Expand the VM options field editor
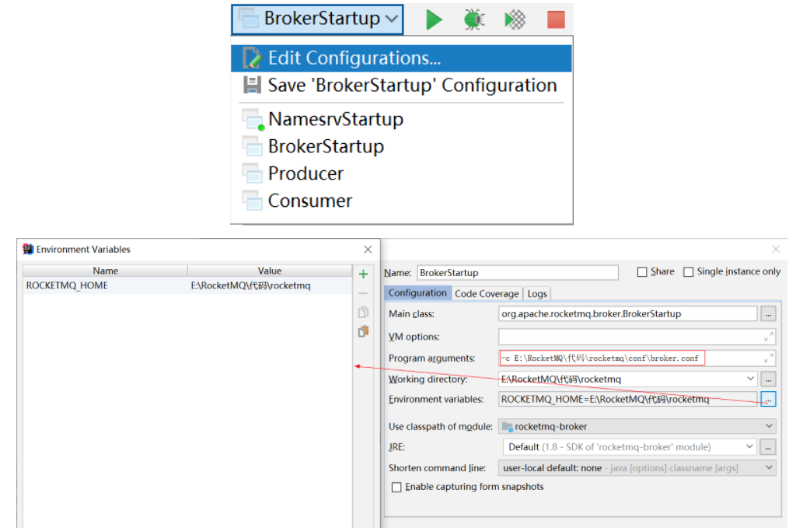The height and width of the screenshot is (528, 796). pyautogui.click(x=769, y=337)
